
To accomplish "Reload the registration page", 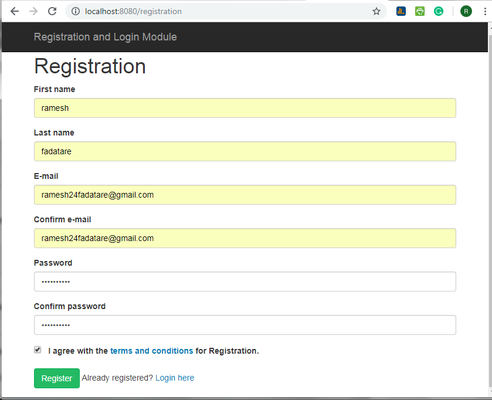I will (x=53, y=11).
